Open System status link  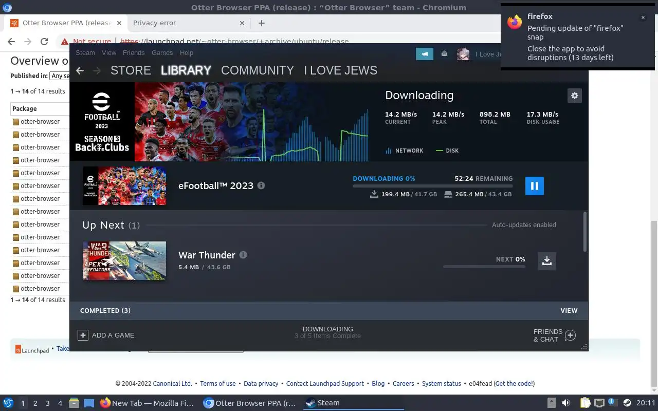442,384
